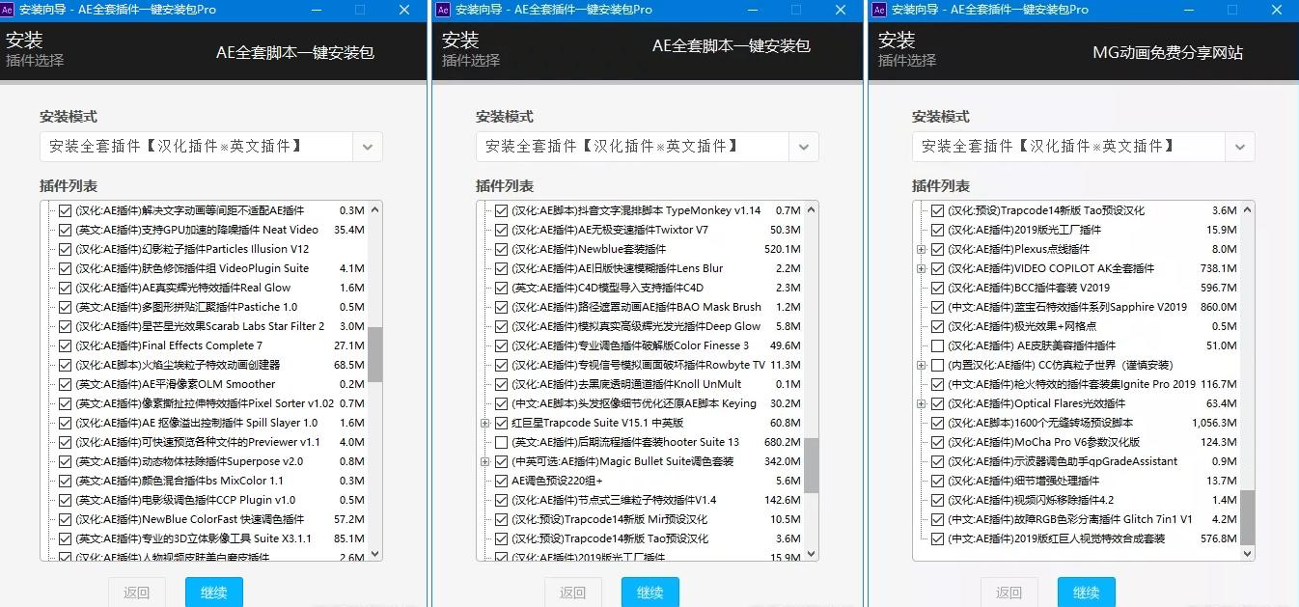Uncheck Deep Glow plugin checkbox
This screenshot has width=1299, height=607.
pyautogui.click(x=502, y=326)
